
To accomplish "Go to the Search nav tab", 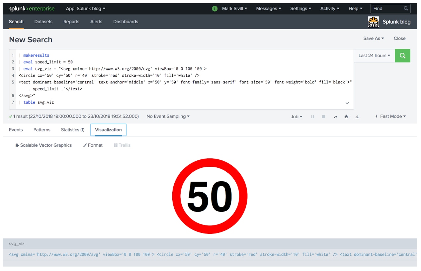I will pos(16,22).
